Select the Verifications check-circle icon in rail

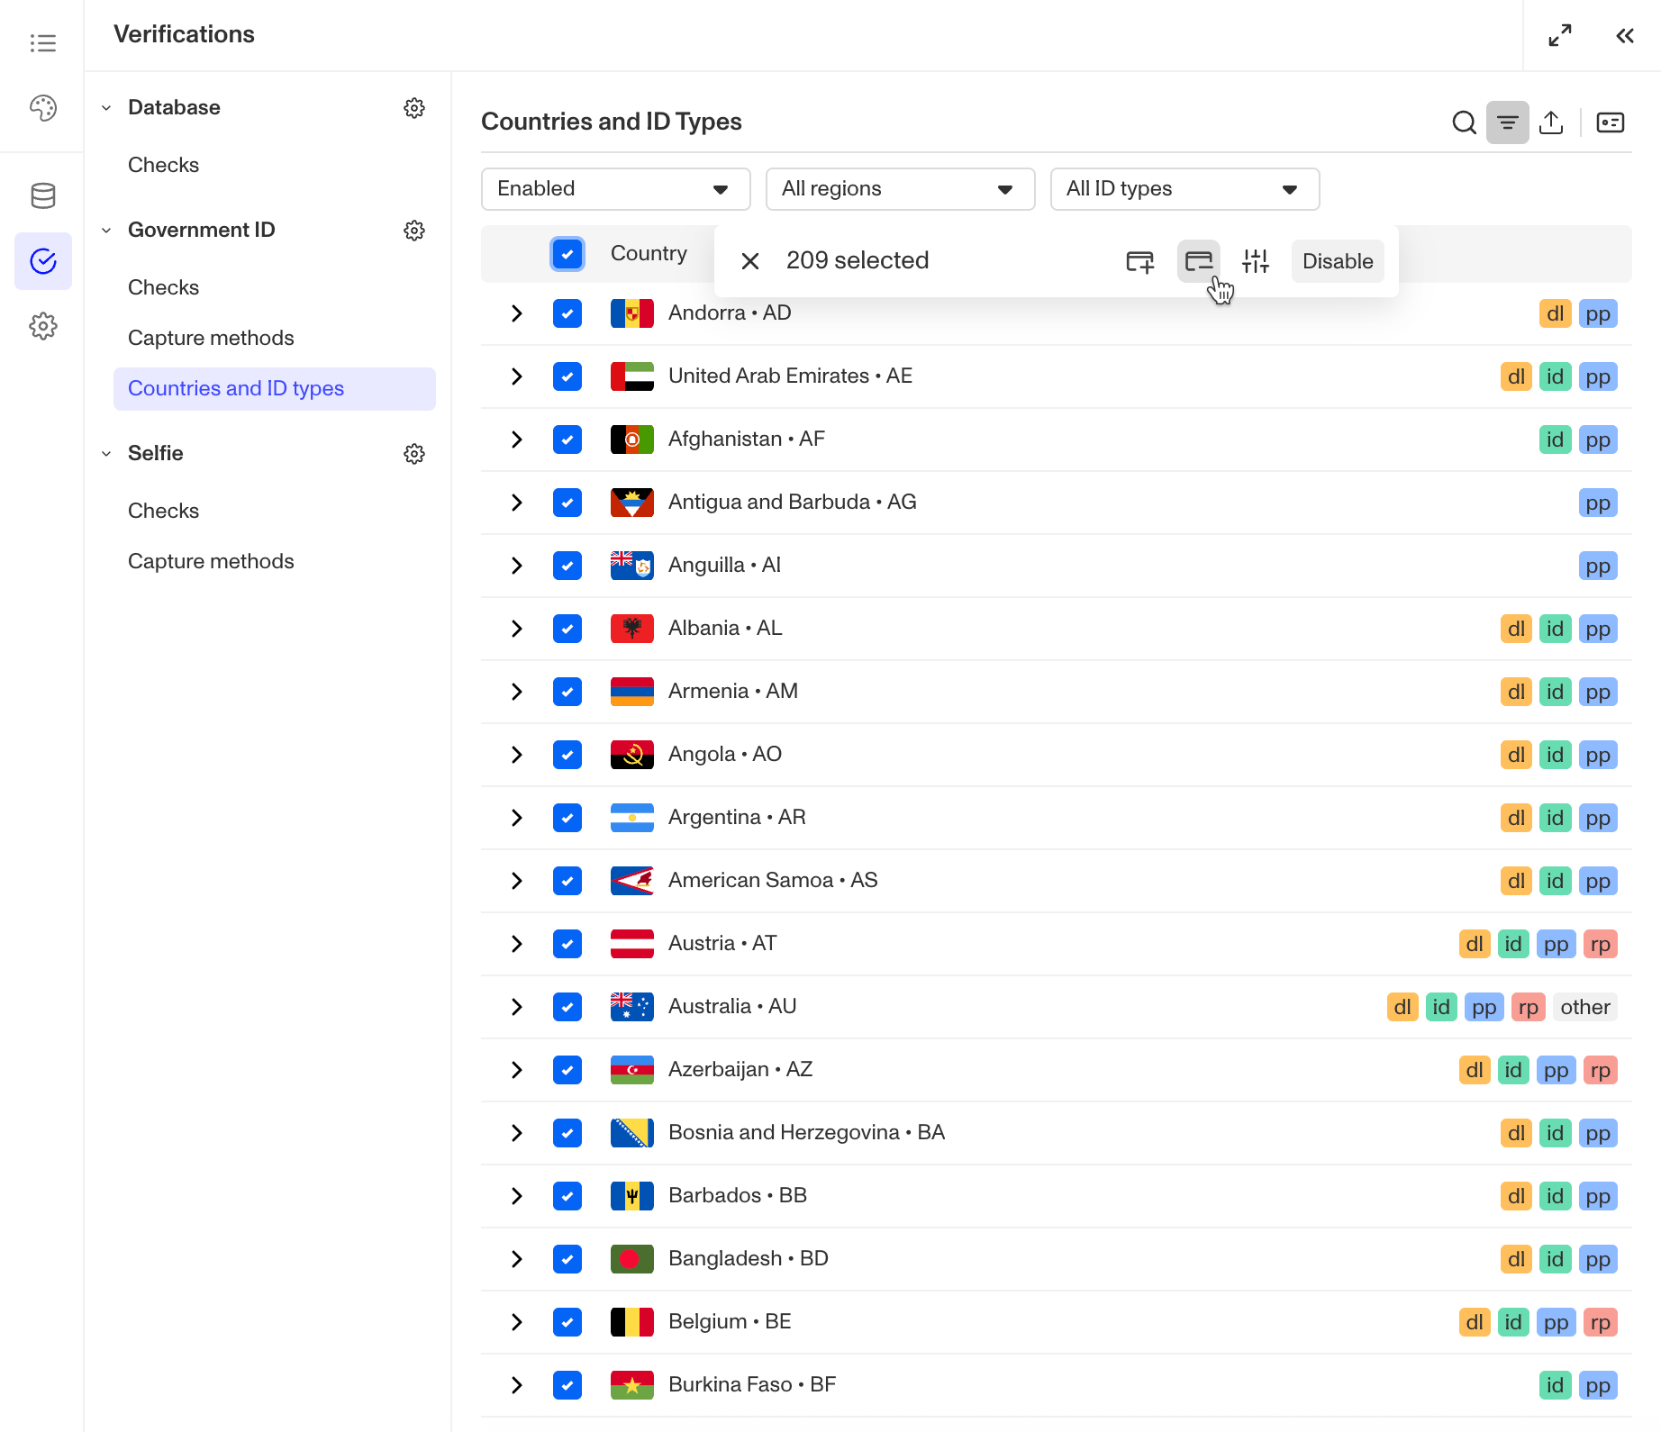click(42, 261)
